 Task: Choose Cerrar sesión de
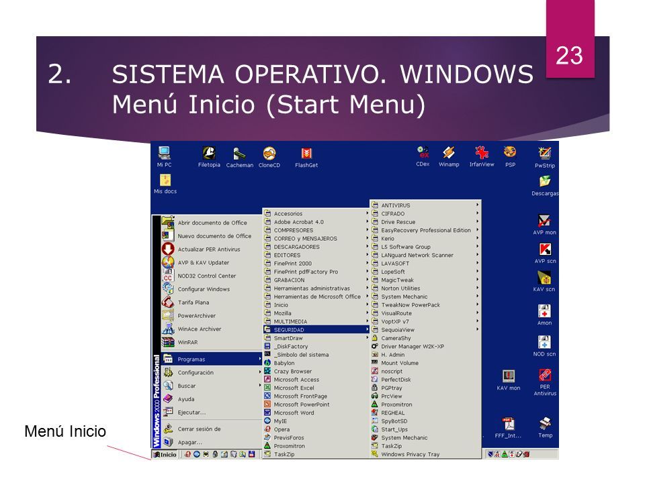click(212, 429)
